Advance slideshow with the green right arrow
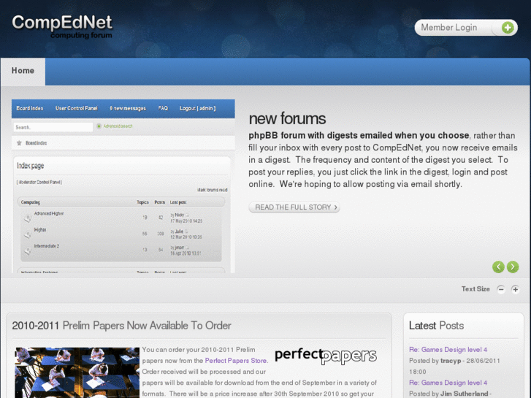The image size is (531, 398). pyautogui.click(x=513, y=267)
